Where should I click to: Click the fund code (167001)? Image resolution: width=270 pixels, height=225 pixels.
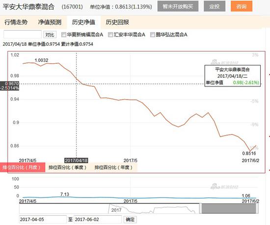(72, 7)
